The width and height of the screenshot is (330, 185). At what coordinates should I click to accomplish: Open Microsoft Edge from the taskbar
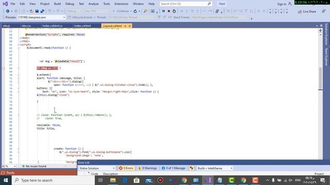(x=125, y=180)
